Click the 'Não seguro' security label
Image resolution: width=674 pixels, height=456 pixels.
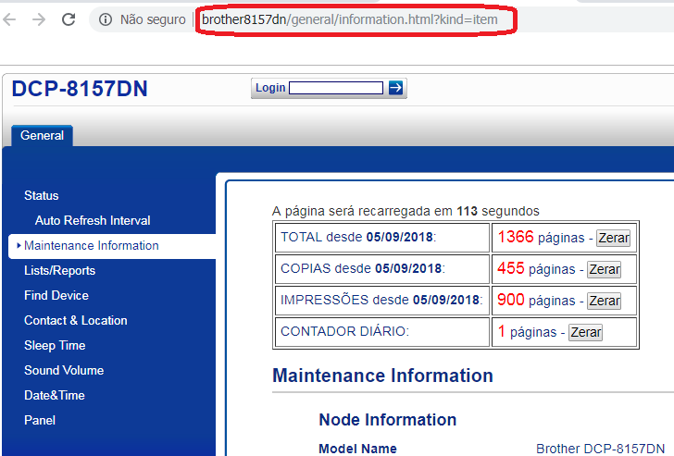pyautogui.click(x=153, y=19)
